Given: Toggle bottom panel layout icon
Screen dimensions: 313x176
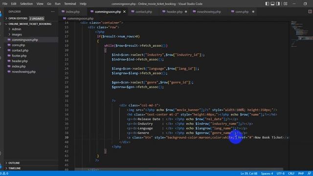Looking at the screenshot, I should [x=272, y=4].
